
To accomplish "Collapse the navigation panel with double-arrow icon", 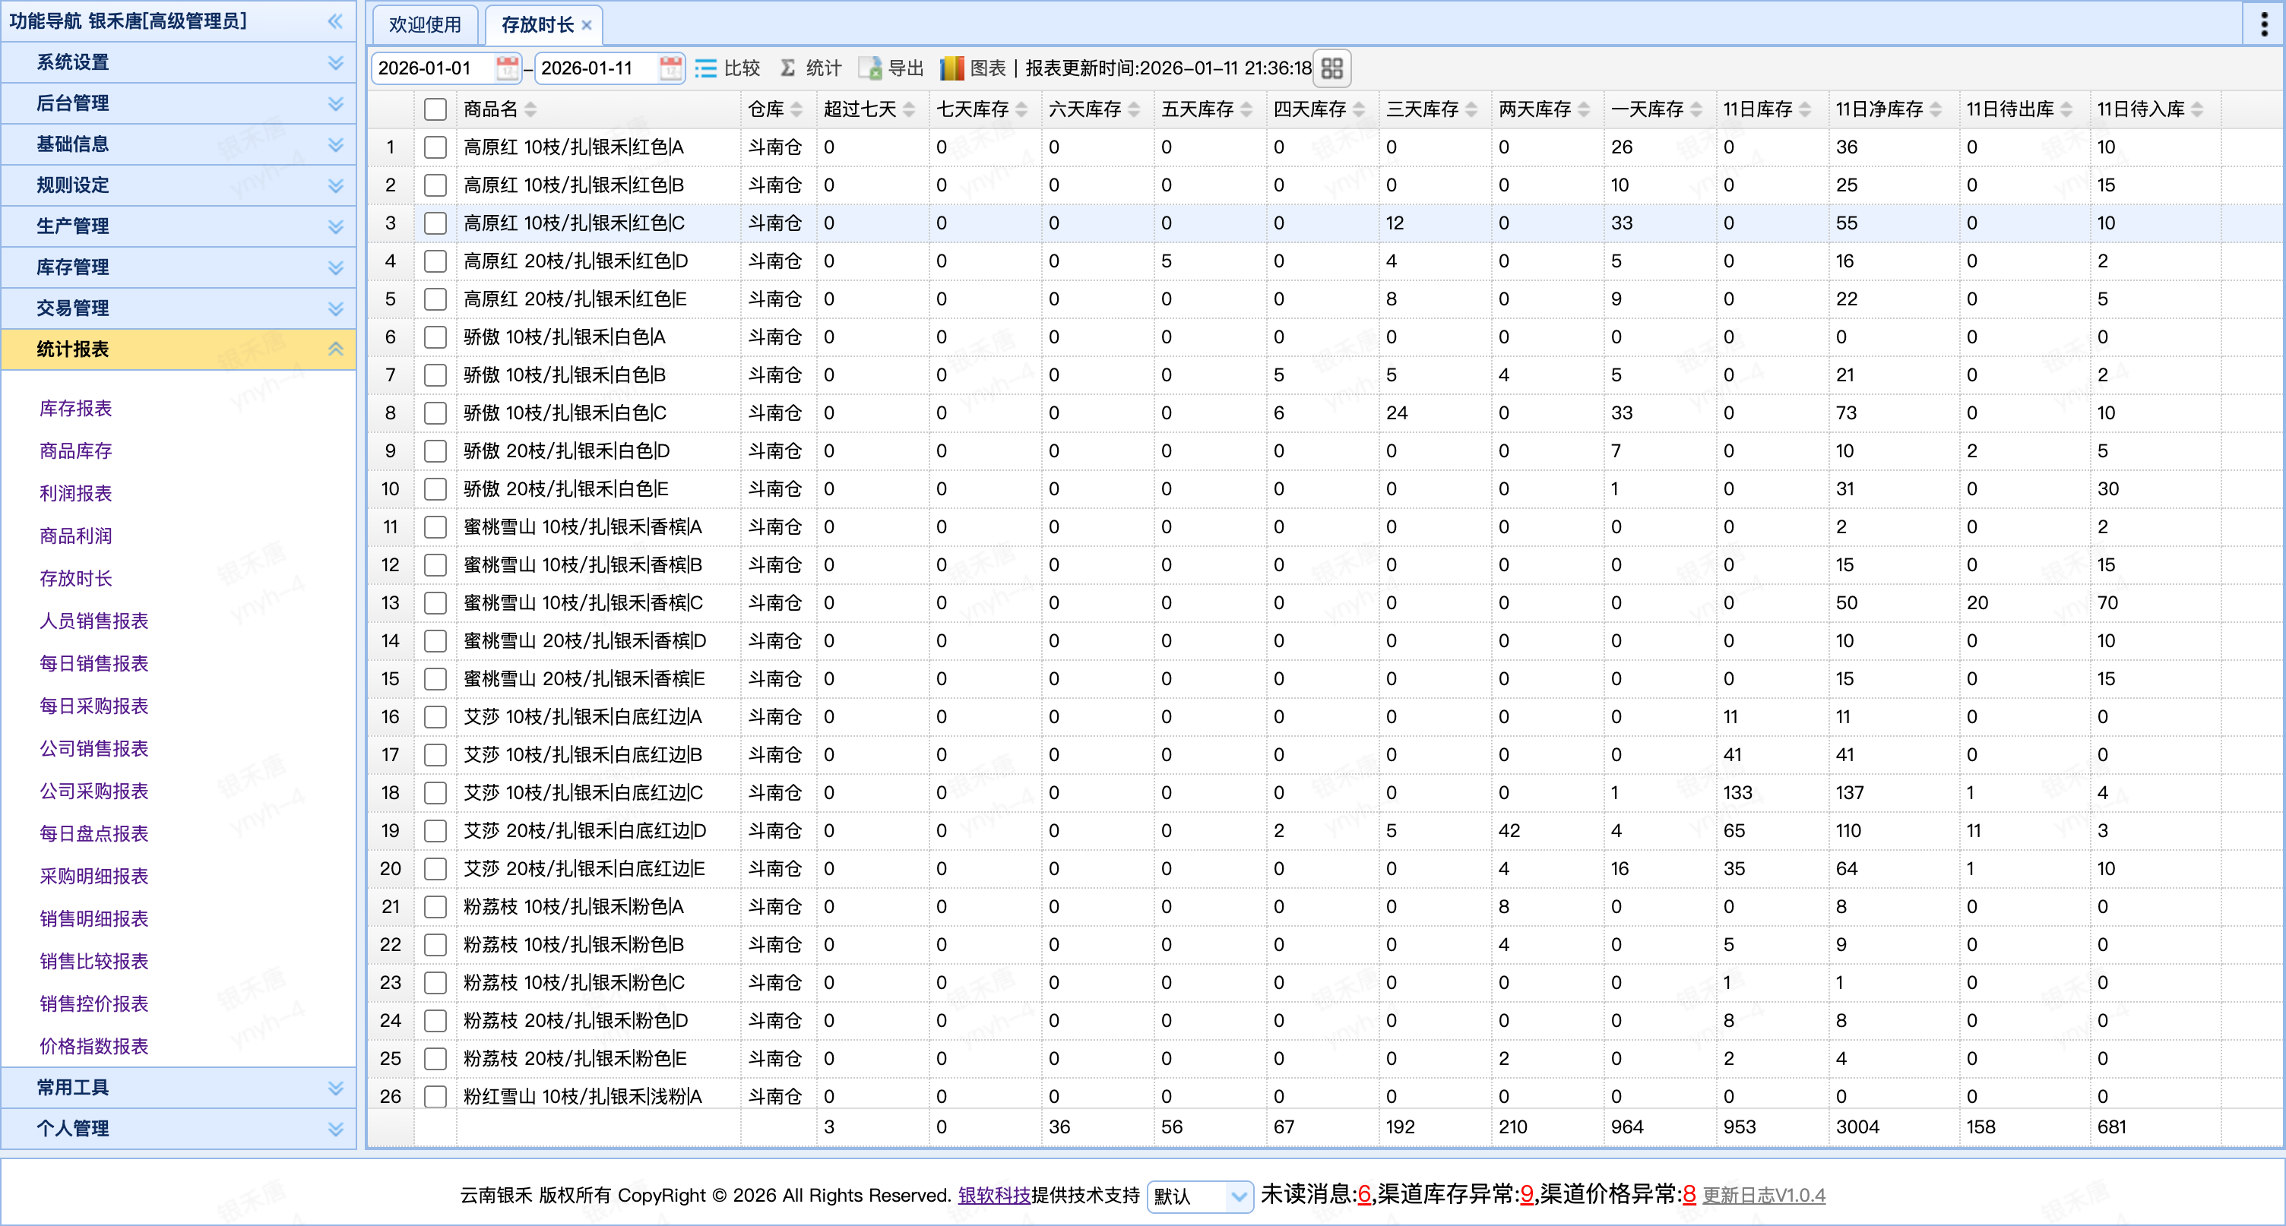I will (x=334, y=21).
